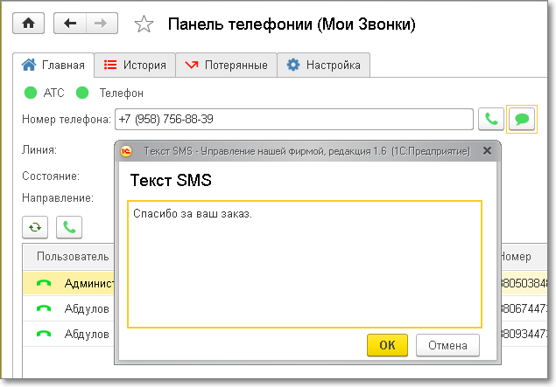
Task: Click the phone button above the table
Action: 69,227
